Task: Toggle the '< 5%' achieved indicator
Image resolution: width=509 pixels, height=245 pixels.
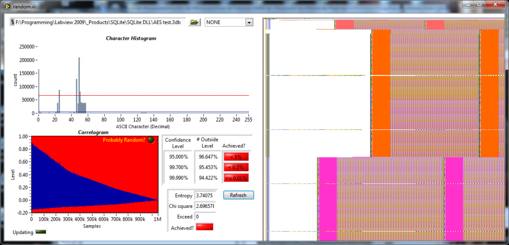Action: tap(236, 157)
